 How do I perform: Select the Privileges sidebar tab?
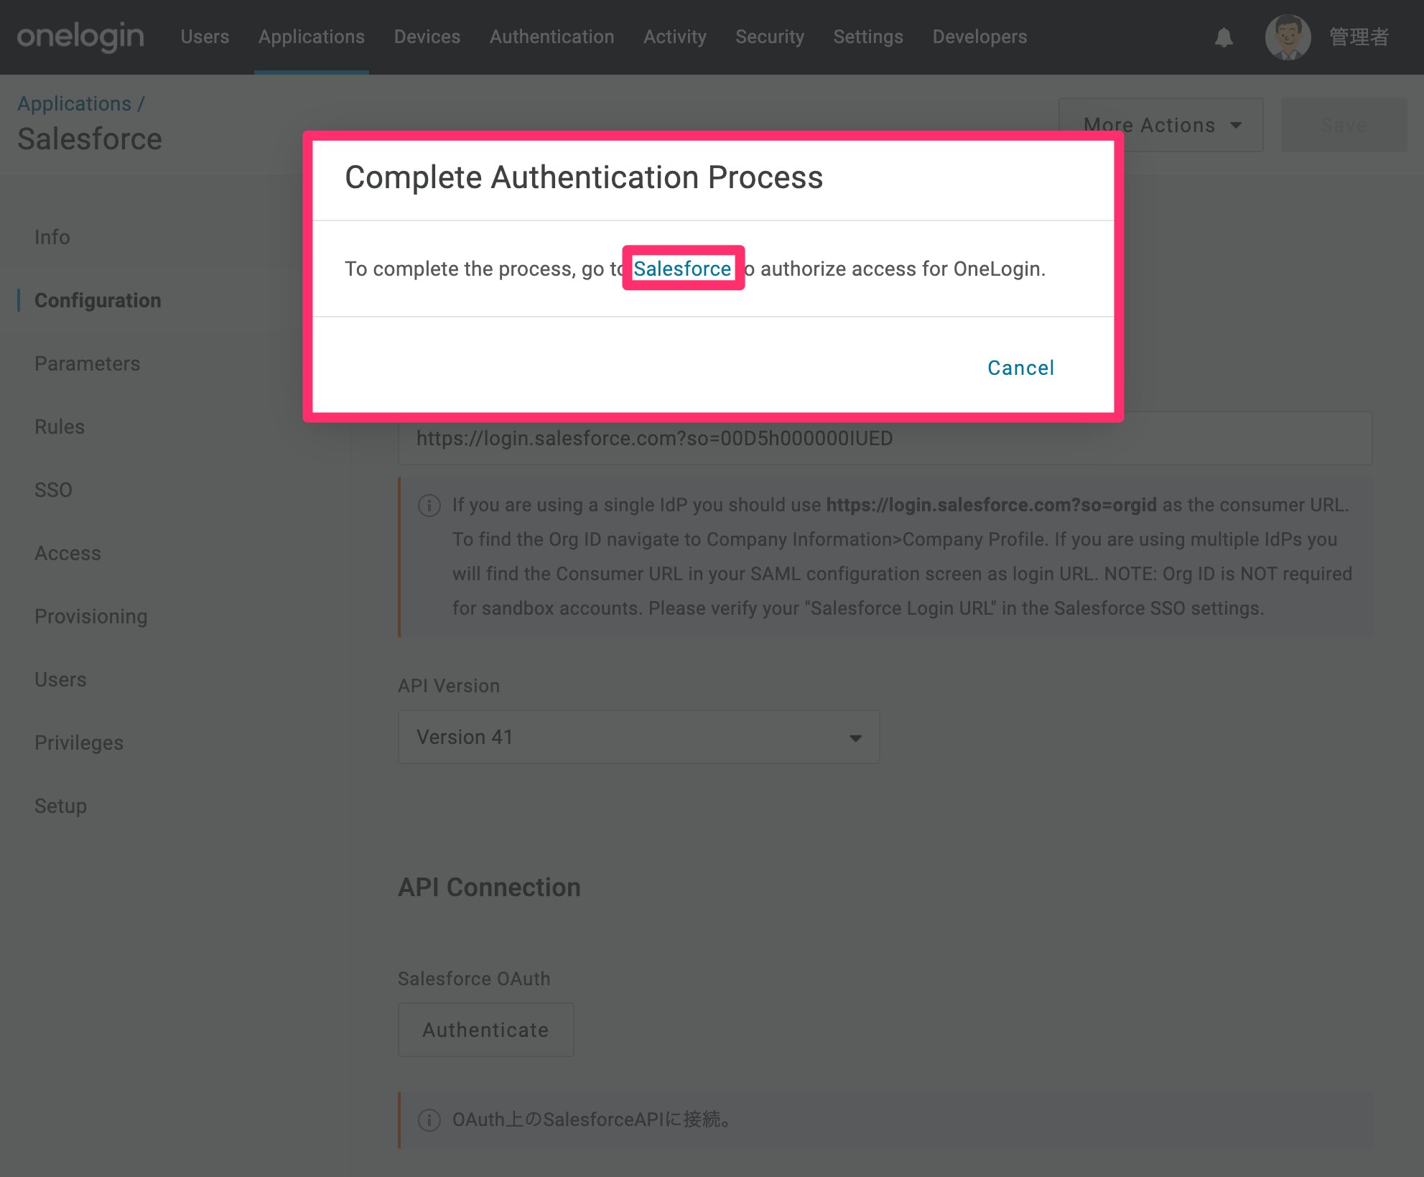(79, 743)
